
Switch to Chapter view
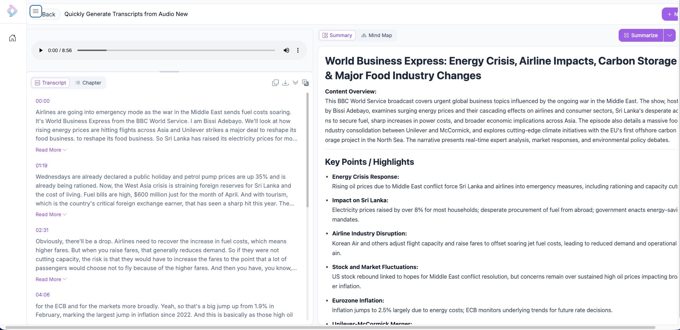[88, 82]
